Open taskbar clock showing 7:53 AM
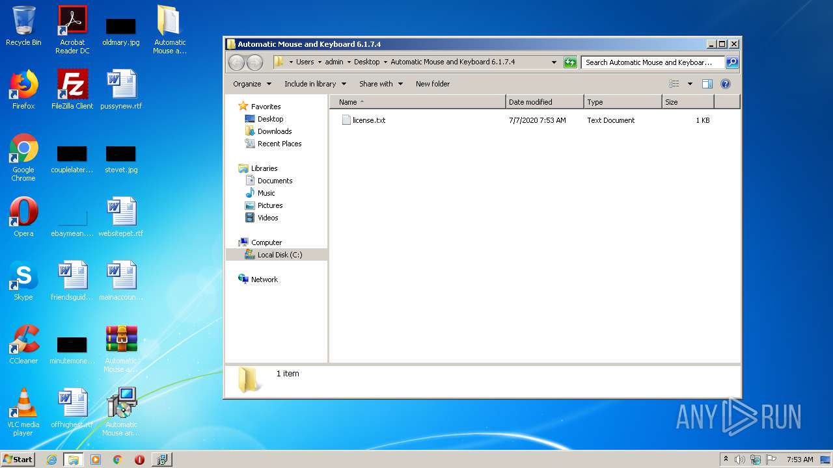This screenshot has width=833, height=468. click(x=800, y=460)
